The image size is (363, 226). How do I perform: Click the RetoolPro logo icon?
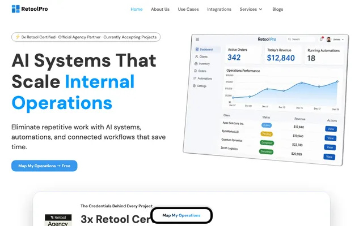click(16, 9)
